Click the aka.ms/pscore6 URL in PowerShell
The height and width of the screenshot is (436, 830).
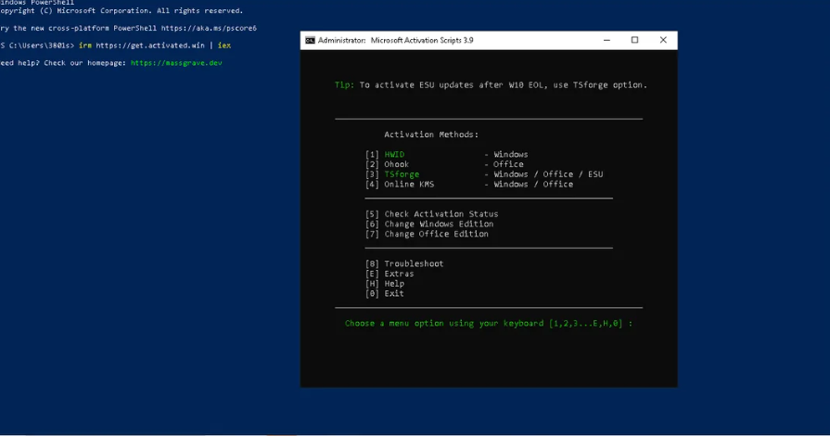pos(209,28)
